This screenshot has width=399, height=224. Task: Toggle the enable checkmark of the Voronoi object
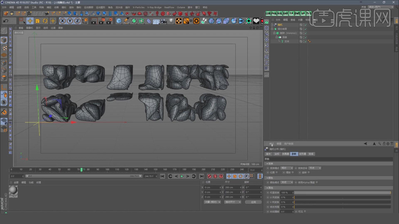pyautogui.click(x=305, y=33)
